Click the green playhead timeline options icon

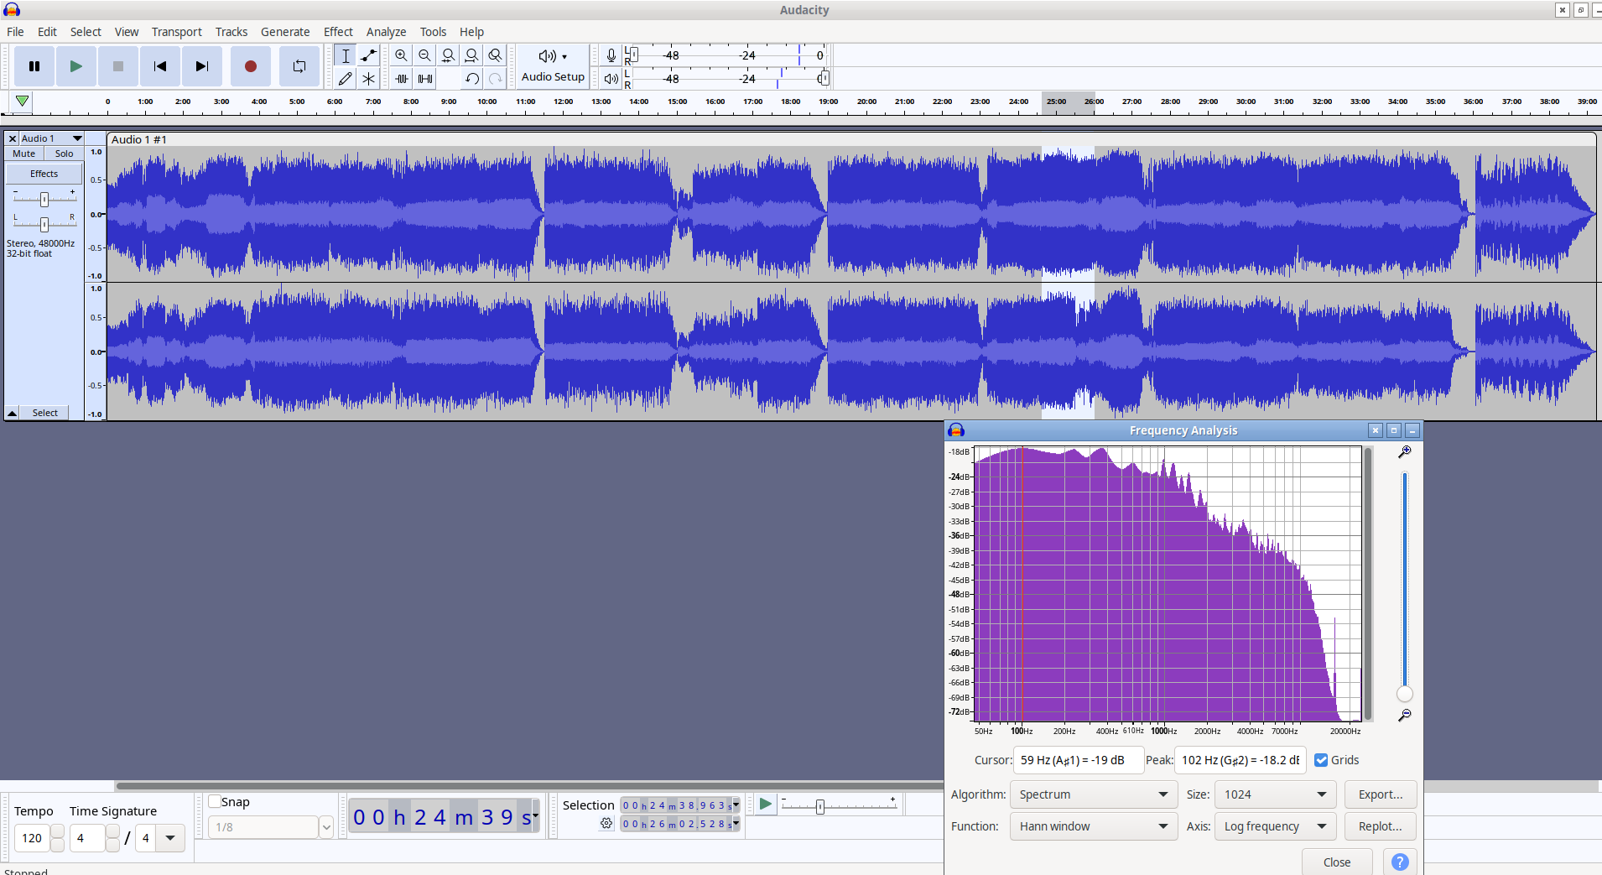click(23, 102)
